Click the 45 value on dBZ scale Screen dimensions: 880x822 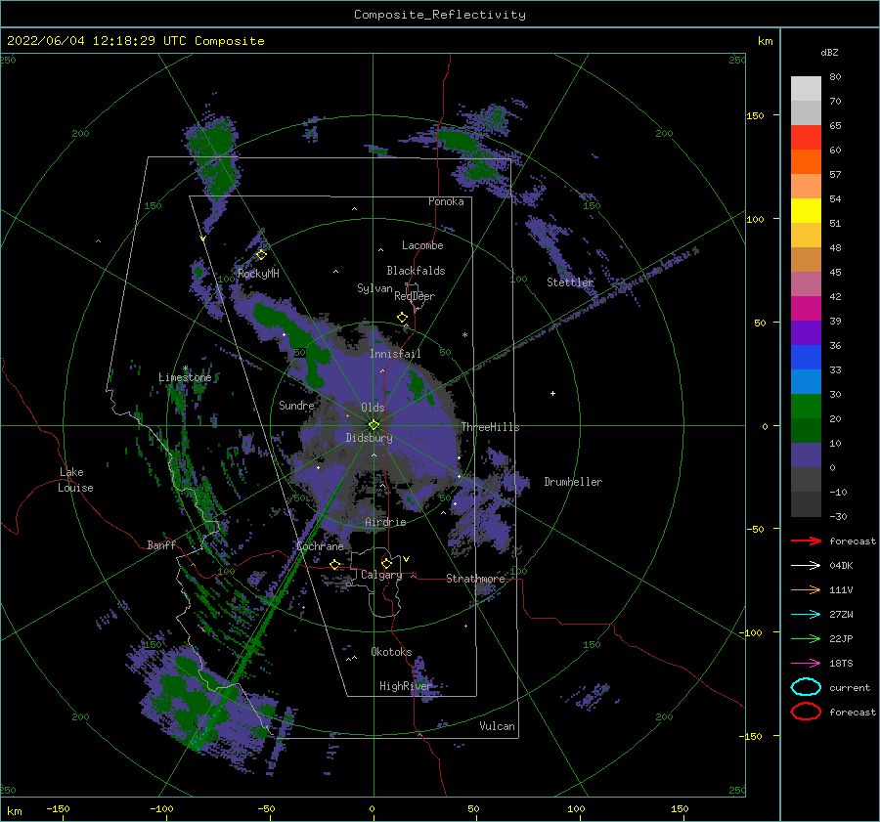pyautogui.click(x=835, y=272)
